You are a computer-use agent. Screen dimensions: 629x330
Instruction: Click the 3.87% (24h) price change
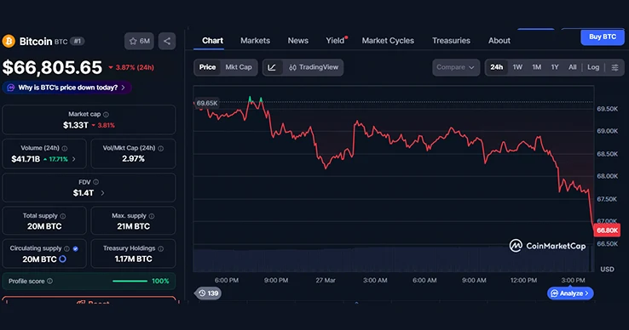point(131,67)
